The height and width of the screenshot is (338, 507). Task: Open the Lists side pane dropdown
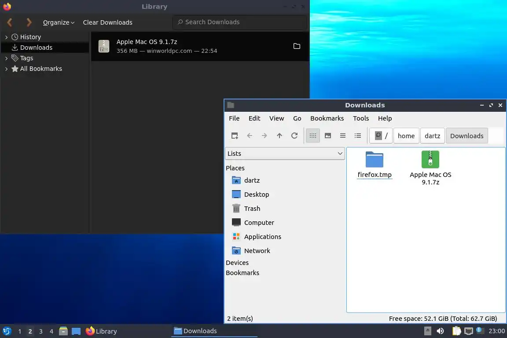285,153
